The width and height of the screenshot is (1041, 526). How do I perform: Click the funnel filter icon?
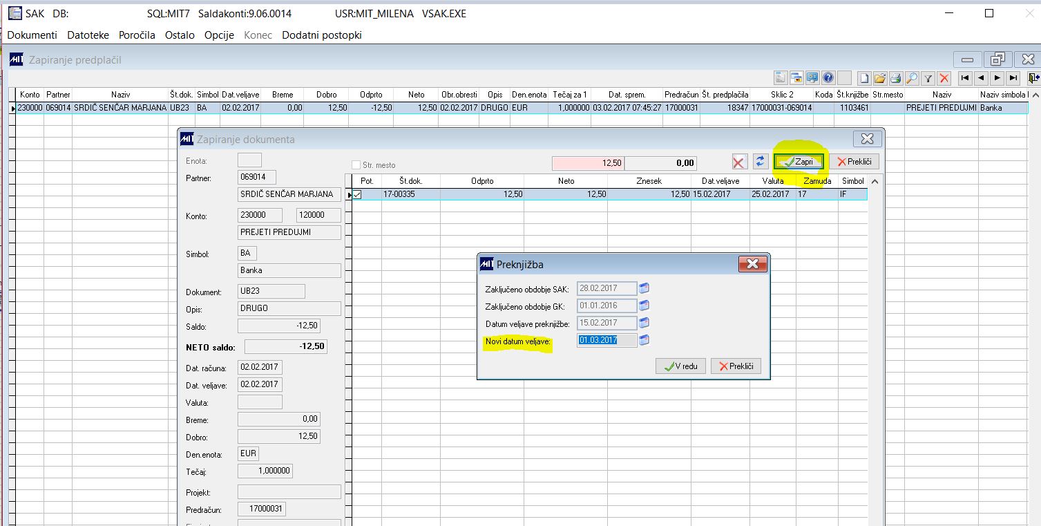point(928,78)
